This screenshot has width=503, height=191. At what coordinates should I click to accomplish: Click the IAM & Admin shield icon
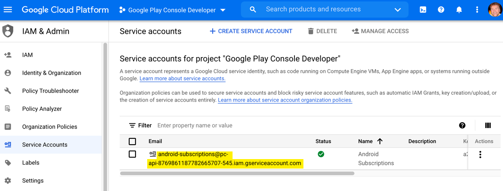pyautogui.click(x=8, y=31)
